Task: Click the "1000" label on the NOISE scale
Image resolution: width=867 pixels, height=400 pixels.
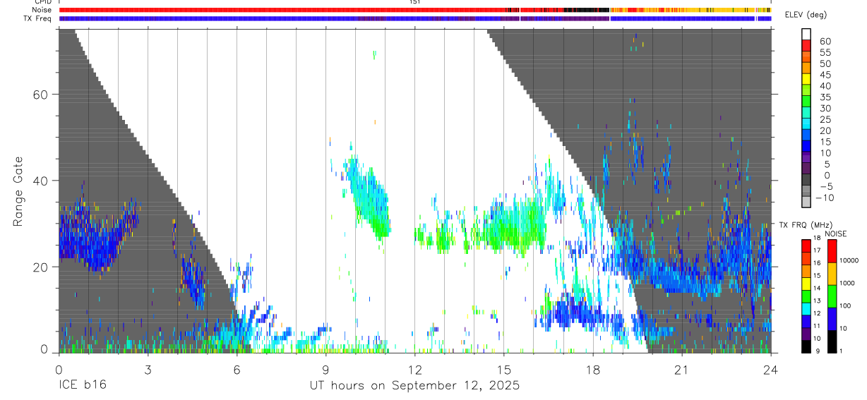Action: 847,283
